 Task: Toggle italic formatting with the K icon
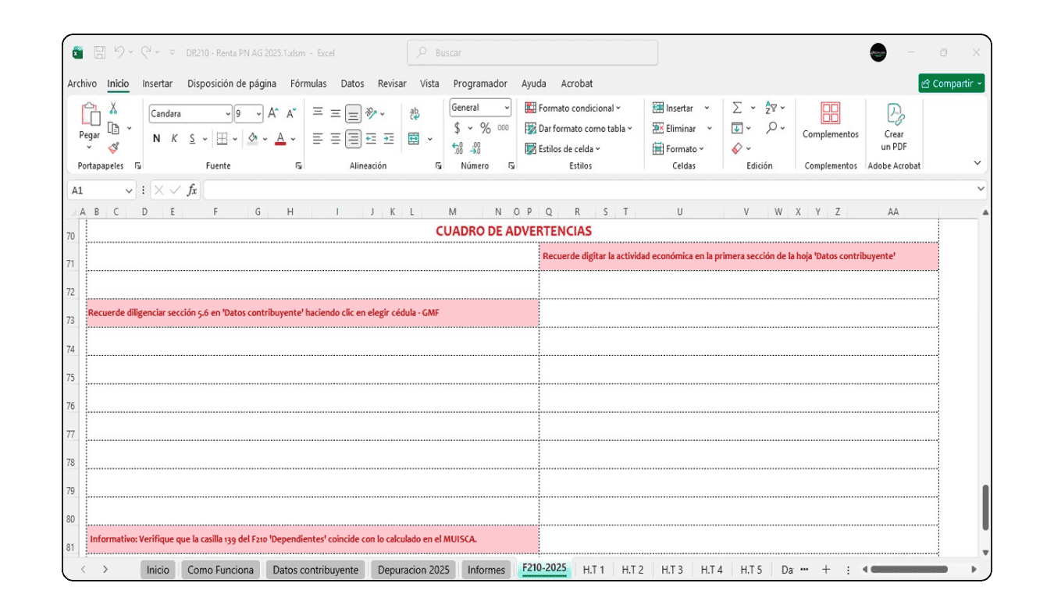[x=176, y=137]
